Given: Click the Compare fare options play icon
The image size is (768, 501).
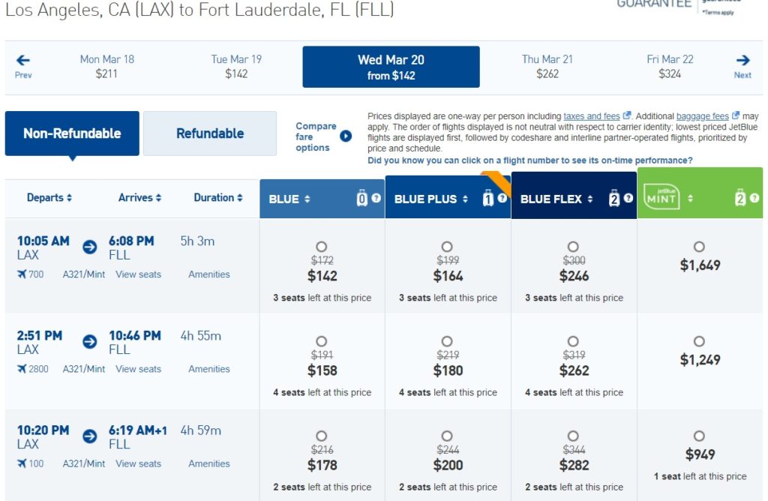Looking at the screenshot, I should 346,136.
